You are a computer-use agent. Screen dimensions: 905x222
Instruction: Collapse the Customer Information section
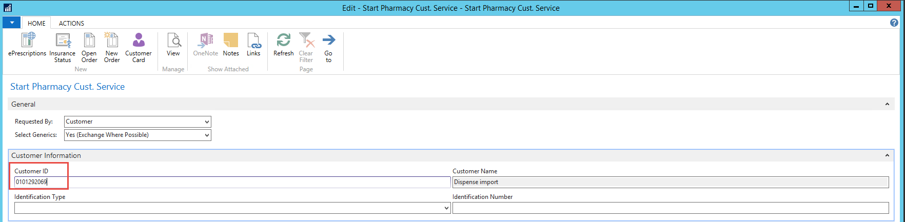887,155
